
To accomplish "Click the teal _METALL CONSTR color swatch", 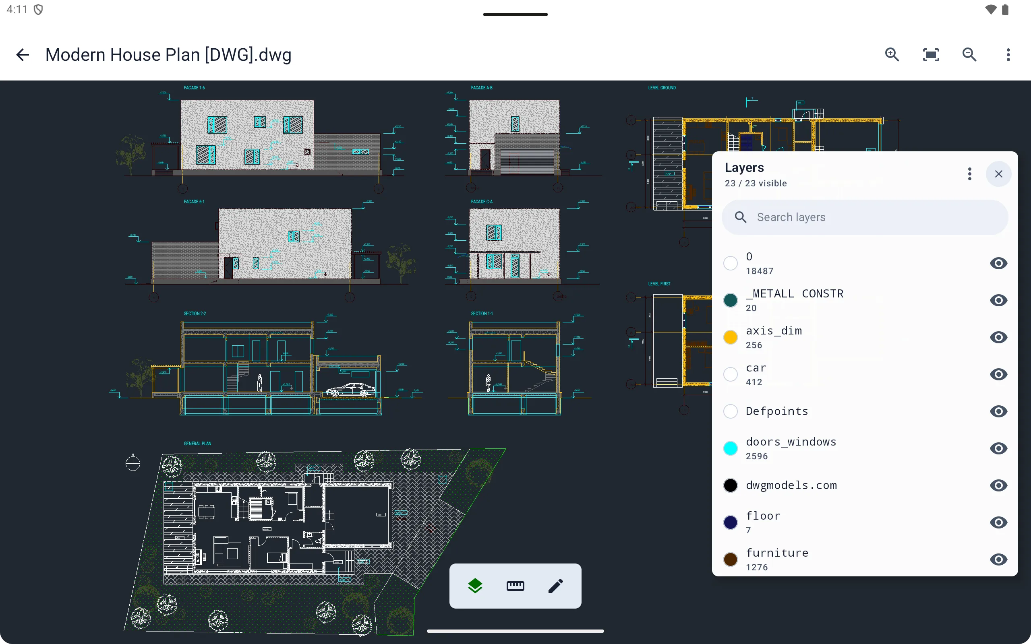I will click(731, 300).
